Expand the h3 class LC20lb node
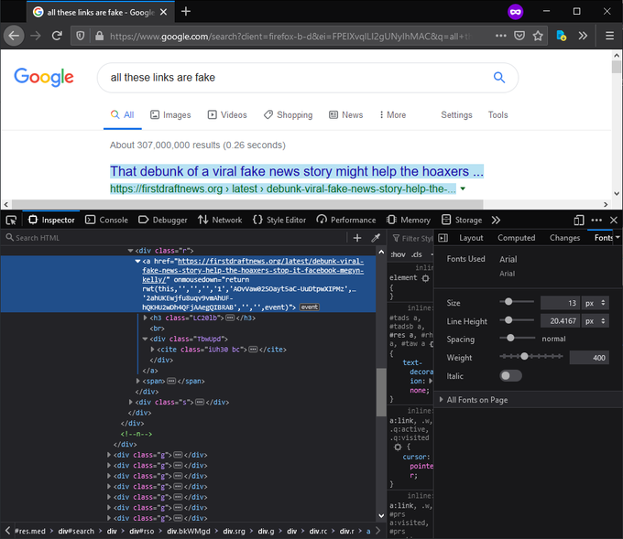 pyautogui.click(x=145, y=318)
